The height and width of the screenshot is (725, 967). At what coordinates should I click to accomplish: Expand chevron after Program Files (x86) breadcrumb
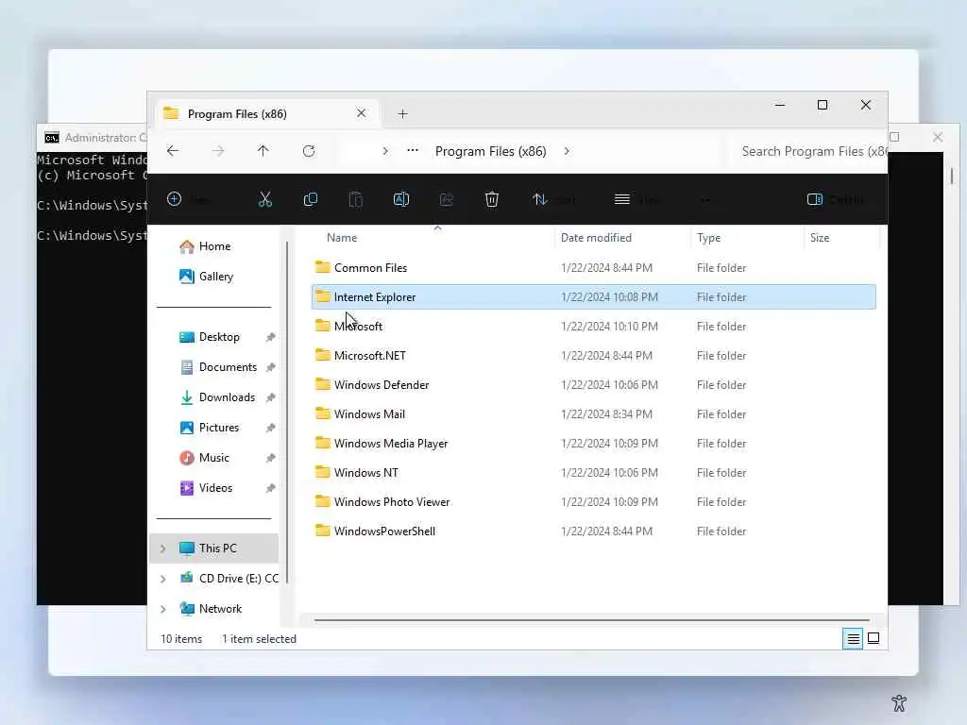pos(567,151)
